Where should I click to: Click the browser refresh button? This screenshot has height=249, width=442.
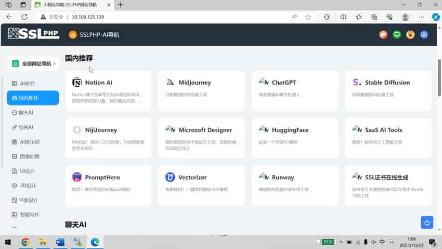point(24,17)
